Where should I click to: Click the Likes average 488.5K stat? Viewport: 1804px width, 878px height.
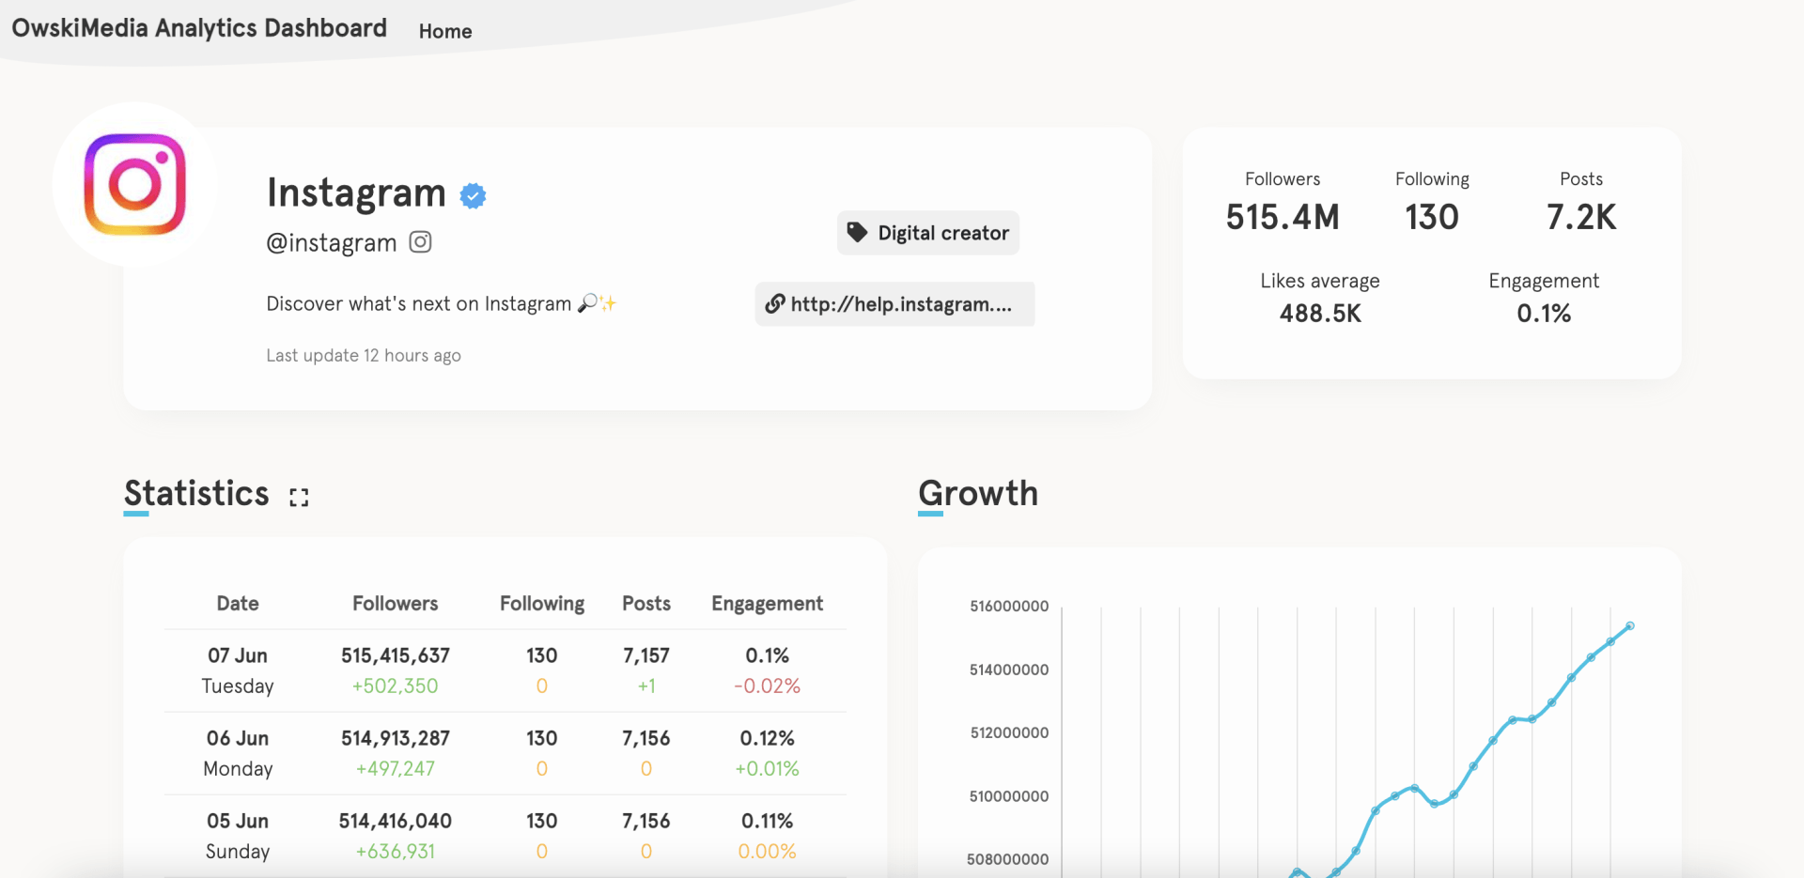tap(1320, 313)
